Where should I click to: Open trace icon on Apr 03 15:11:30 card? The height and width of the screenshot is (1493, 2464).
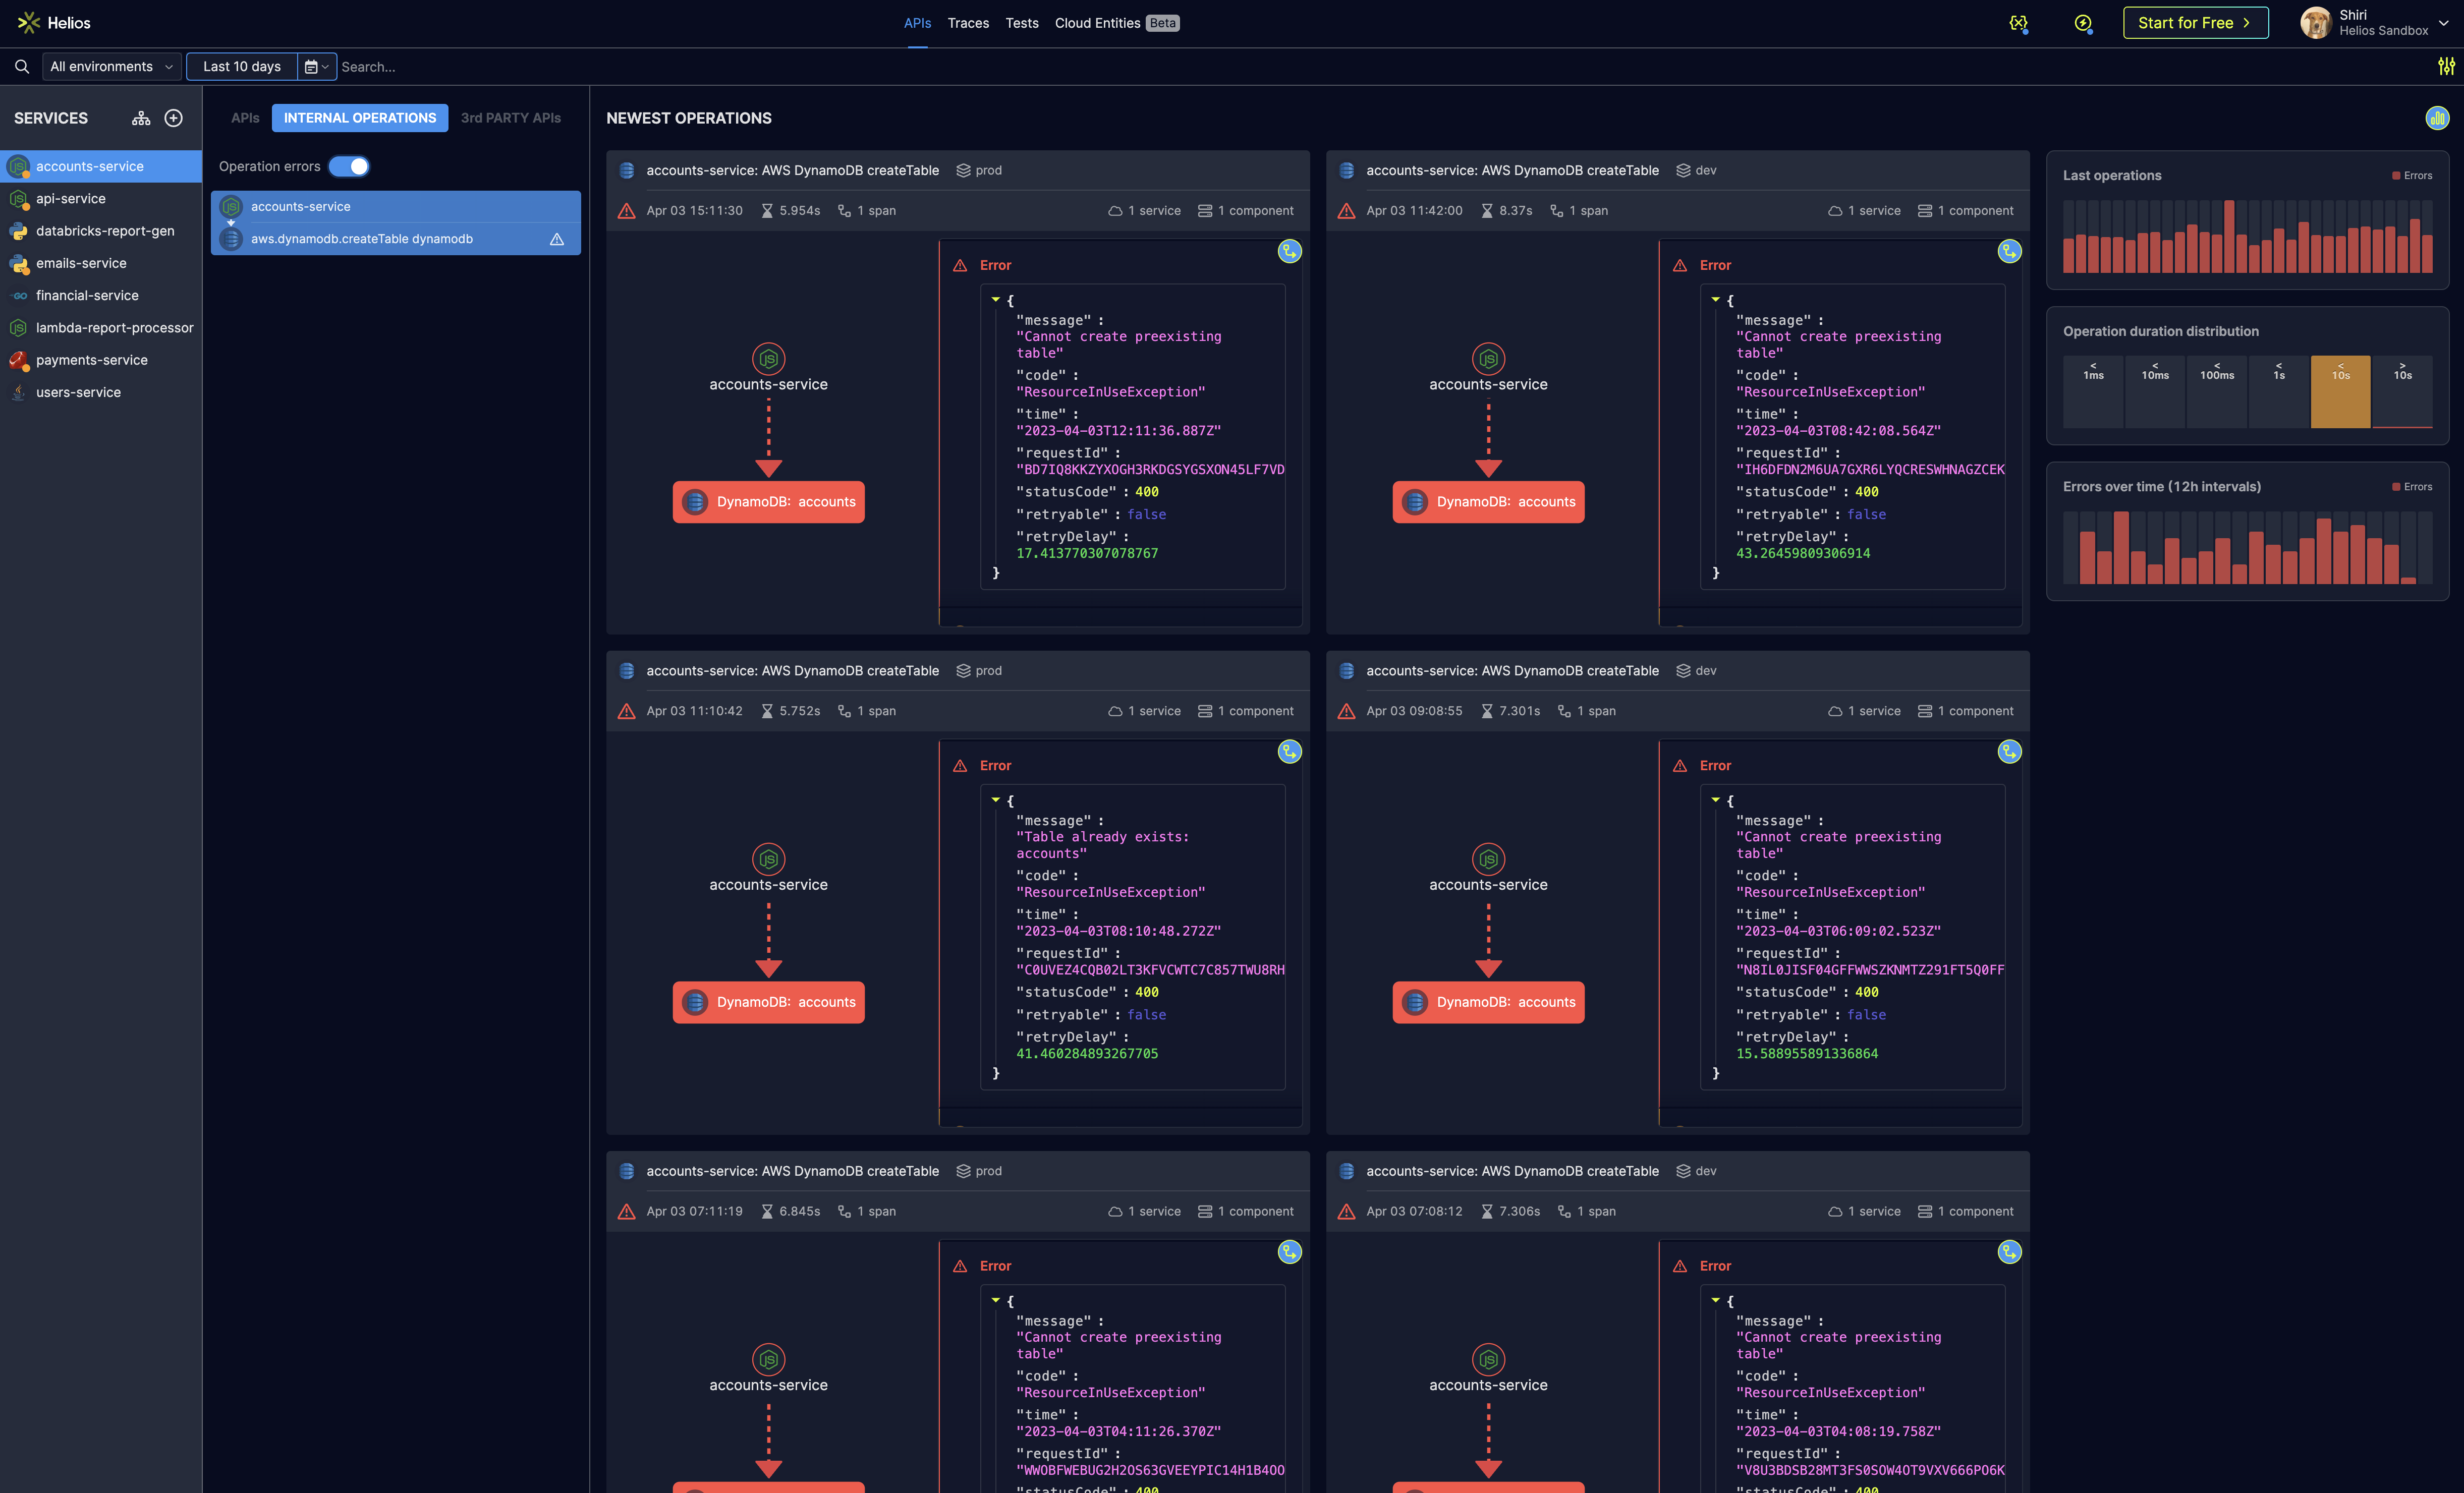click(x=1290, y=251)
